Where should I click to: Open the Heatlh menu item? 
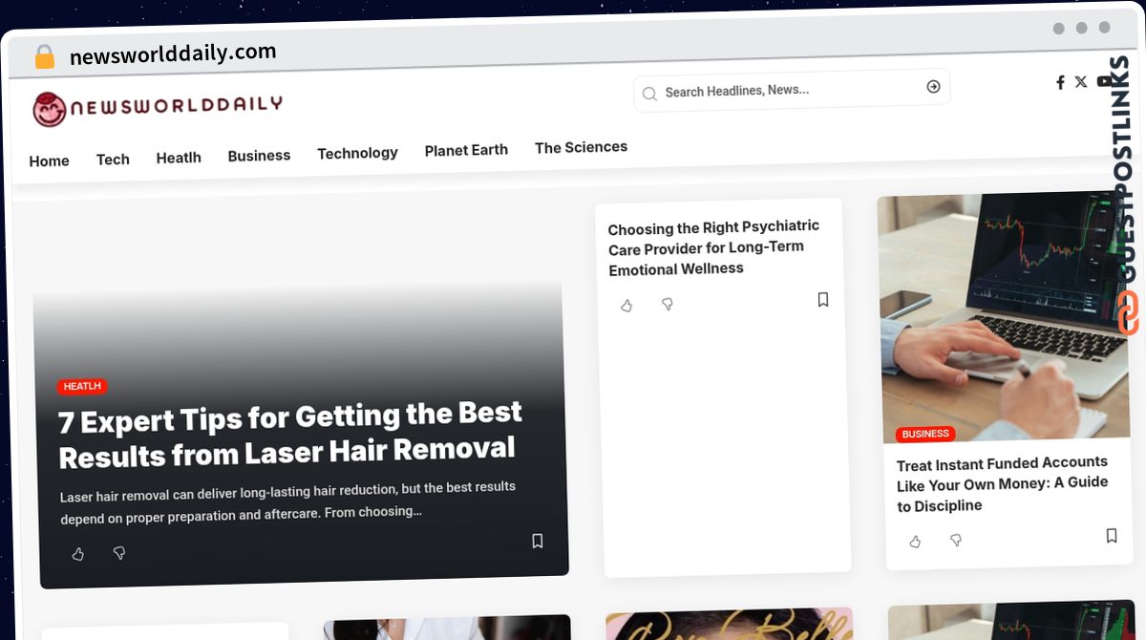pyautogui.click(x=179, y=158)
